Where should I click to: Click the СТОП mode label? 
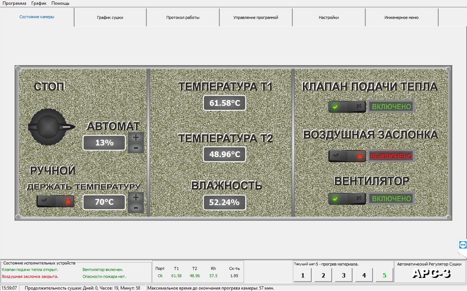50,87
